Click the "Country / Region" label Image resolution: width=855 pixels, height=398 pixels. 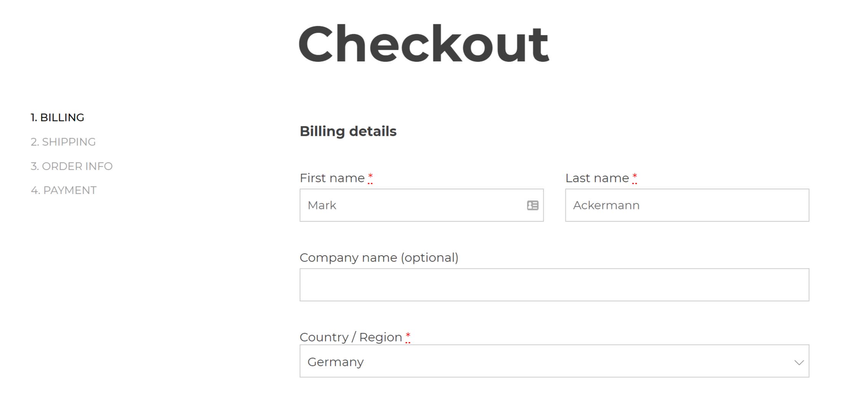(351, 337)
